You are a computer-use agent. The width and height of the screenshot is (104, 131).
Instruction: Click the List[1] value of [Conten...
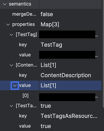tap(48, 65)
